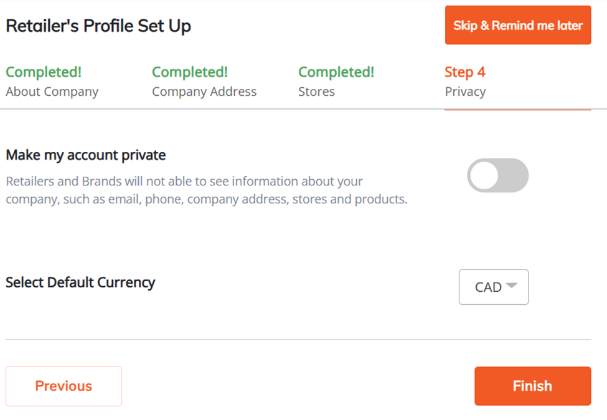Switch to the Stores step
Screen dimensions: 607x420
[x=316, y=91]
